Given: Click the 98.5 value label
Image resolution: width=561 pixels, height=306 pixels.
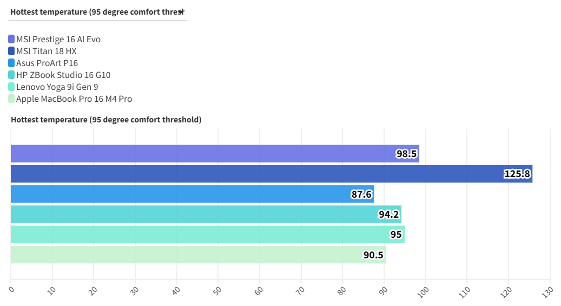Looking at the screenshot, I should coord(406,154).
